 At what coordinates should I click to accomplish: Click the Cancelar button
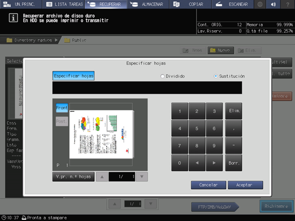[208, 185]
